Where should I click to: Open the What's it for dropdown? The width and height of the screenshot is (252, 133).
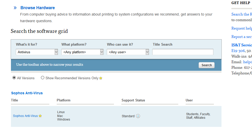point(37,52)
